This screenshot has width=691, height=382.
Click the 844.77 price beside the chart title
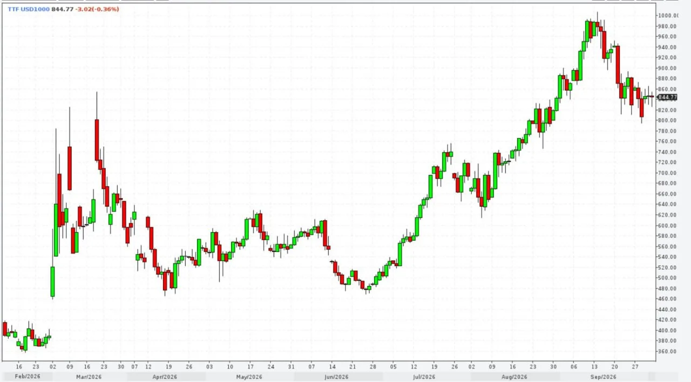tap(63, 9)
